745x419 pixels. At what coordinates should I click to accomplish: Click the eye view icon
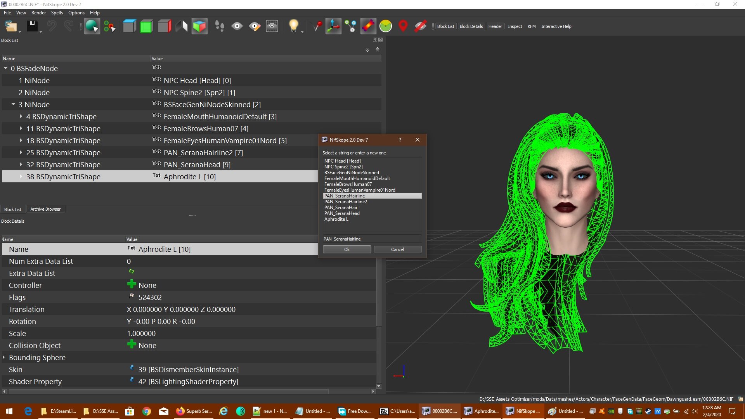[x=237, y=26]
